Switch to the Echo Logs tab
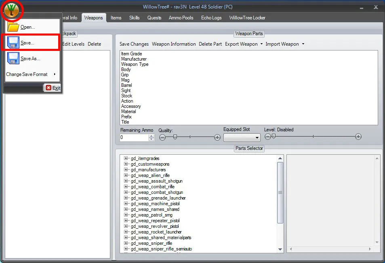The image size is (385, 263). point(211,18)
